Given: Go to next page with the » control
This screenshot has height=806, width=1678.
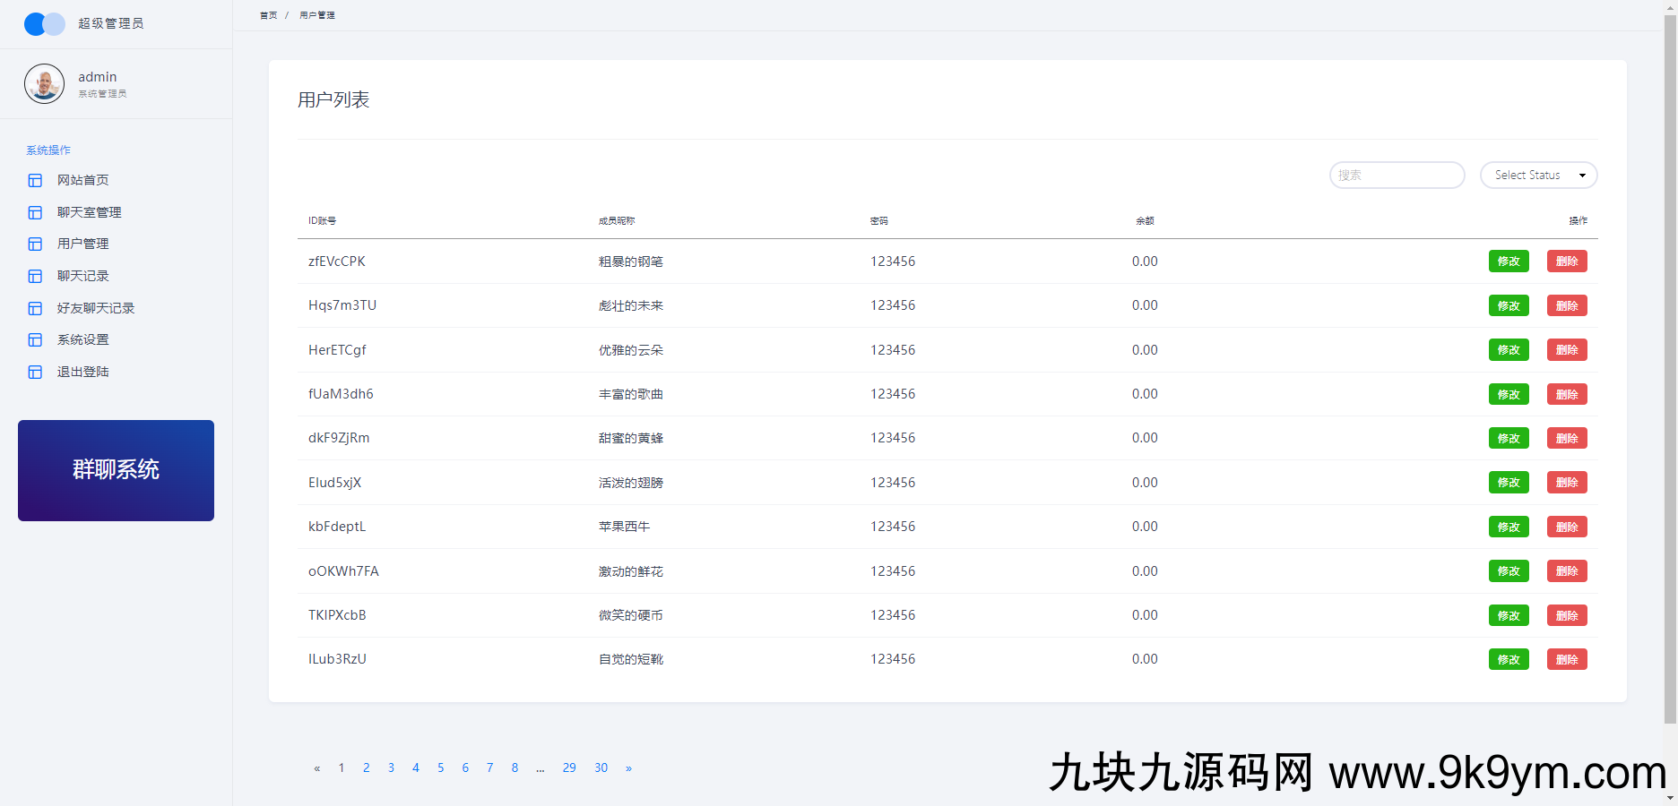Looking at the screenshot, I should coord(629,767).
